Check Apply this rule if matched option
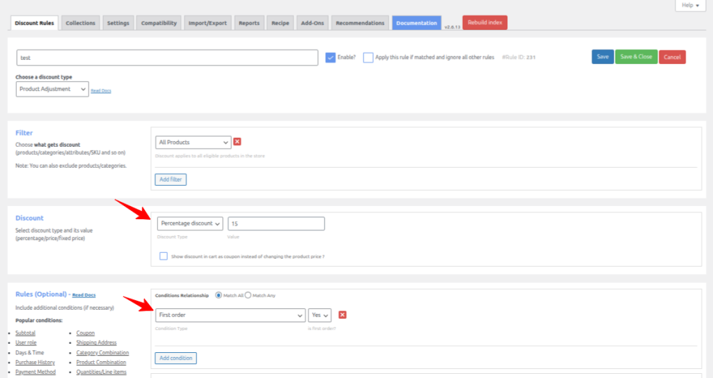The image size is (713, 378). 368,58
